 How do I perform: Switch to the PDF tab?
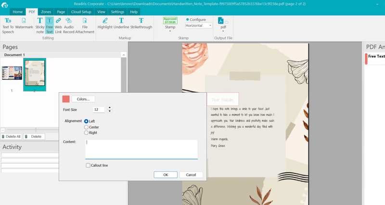pyautogui.click(x=32, y=12)
